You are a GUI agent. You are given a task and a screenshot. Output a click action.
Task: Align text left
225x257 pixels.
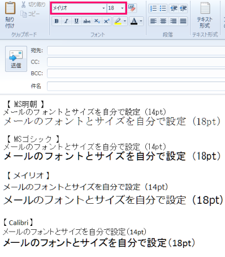[153, 21]
